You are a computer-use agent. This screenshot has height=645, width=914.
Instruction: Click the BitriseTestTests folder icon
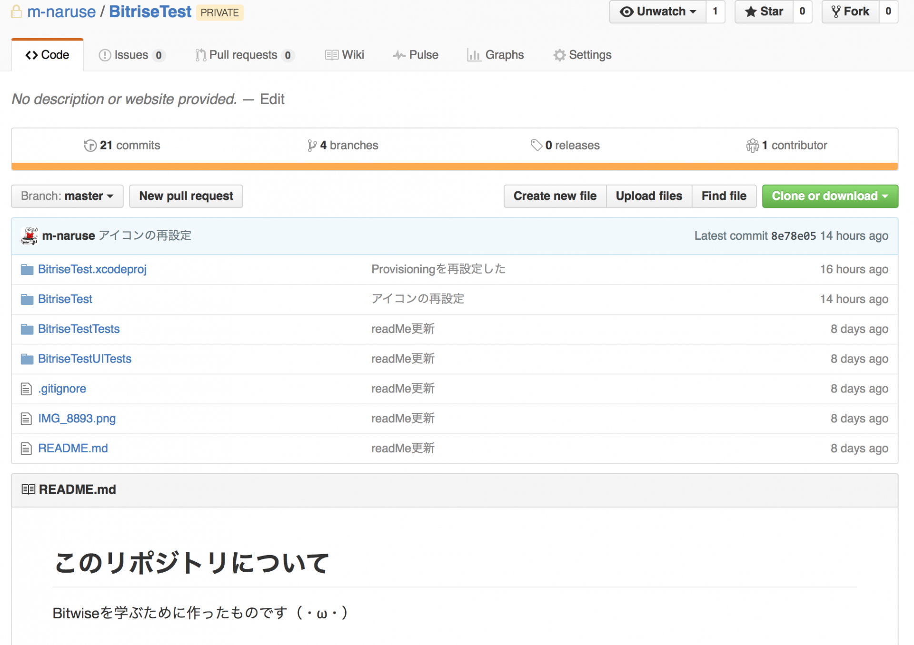coord(27,330)
